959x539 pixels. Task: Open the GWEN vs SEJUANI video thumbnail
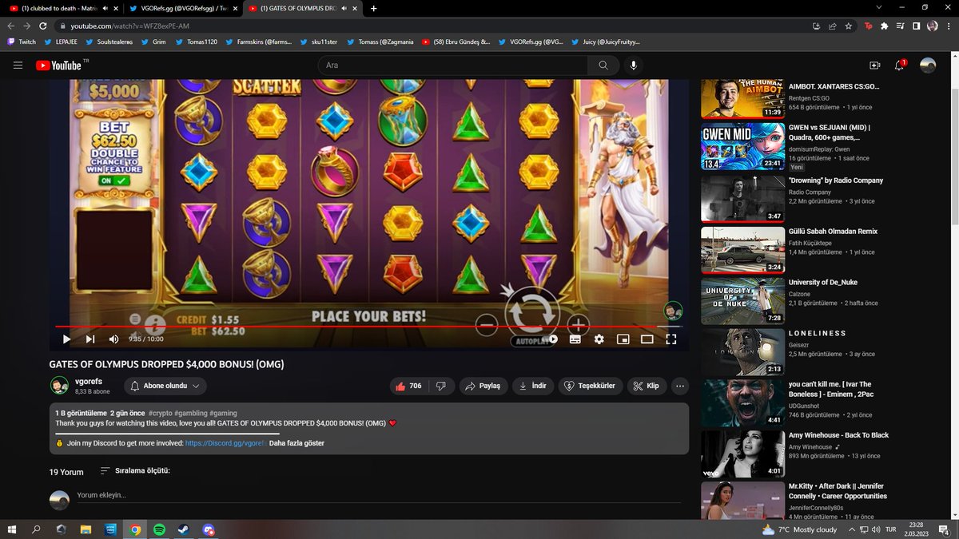click(x=743, y=146)
